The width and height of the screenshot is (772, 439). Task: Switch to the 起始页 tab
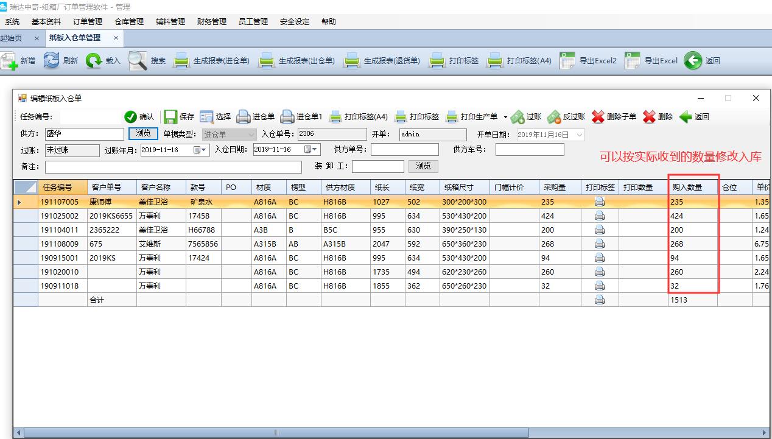11,38
